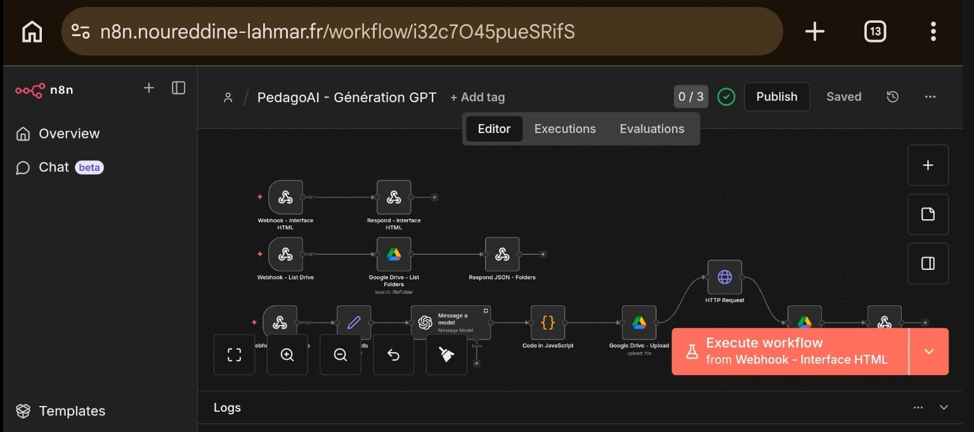Open Chat beta in sidebar

coord(60,167)
